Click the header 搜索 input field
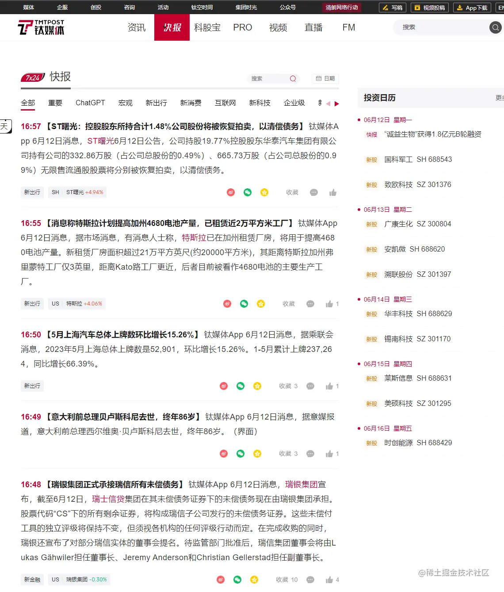The image size is (504, 592). pyautogui.click(x=441, y=27)
